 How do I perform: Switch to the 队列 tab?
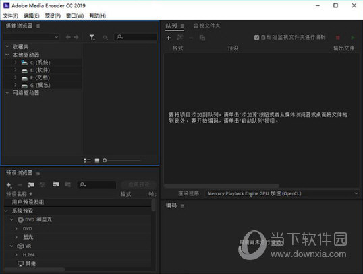[x=171, y=26]
